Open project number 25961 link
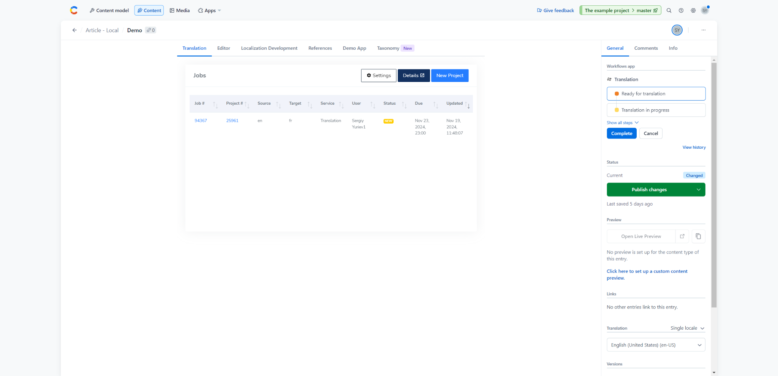Screen dimensions: 778x376 point(232,121)
